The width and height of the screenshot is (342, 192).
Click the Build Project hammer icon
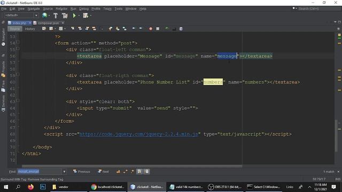(56, 15)
